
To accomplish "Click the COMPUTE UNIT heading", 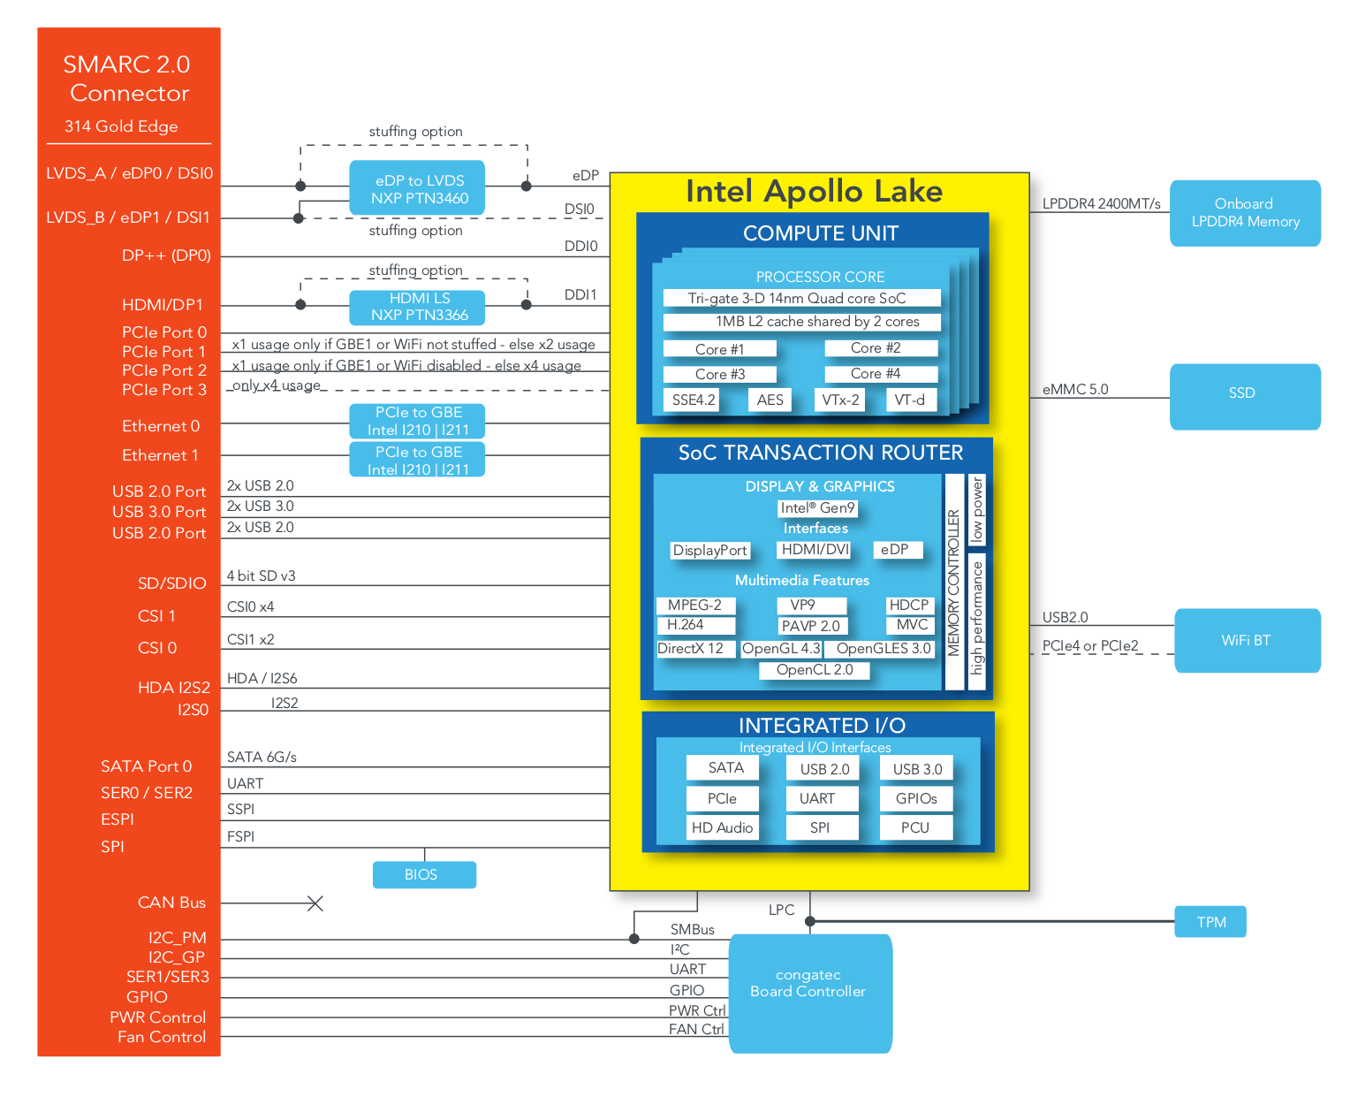I will [821, 233].
